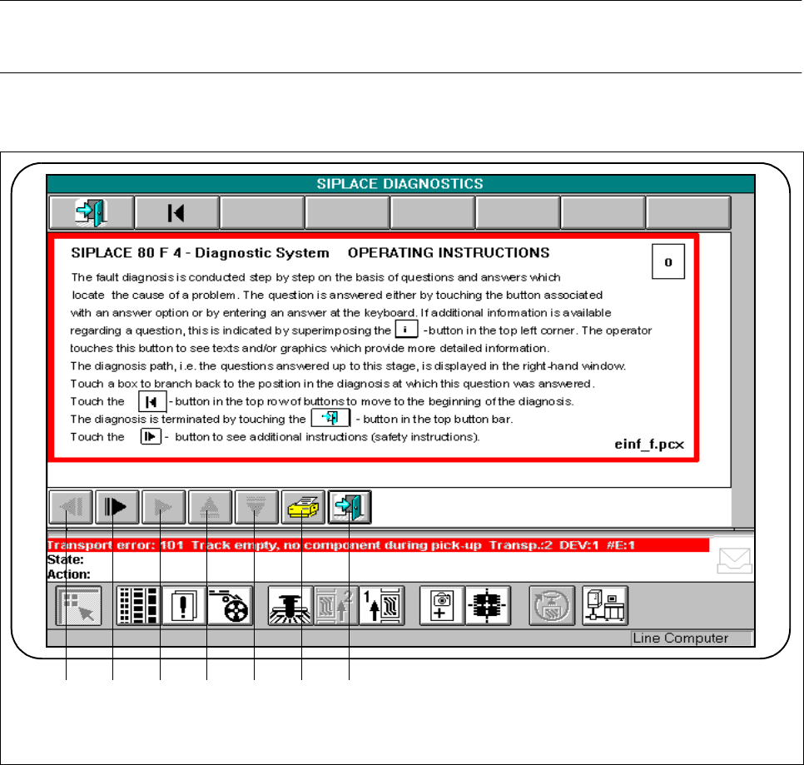Click the red Transport error 101 message bar
The image size is (804, 765).
pyautogui.click(x=378, y=545)
